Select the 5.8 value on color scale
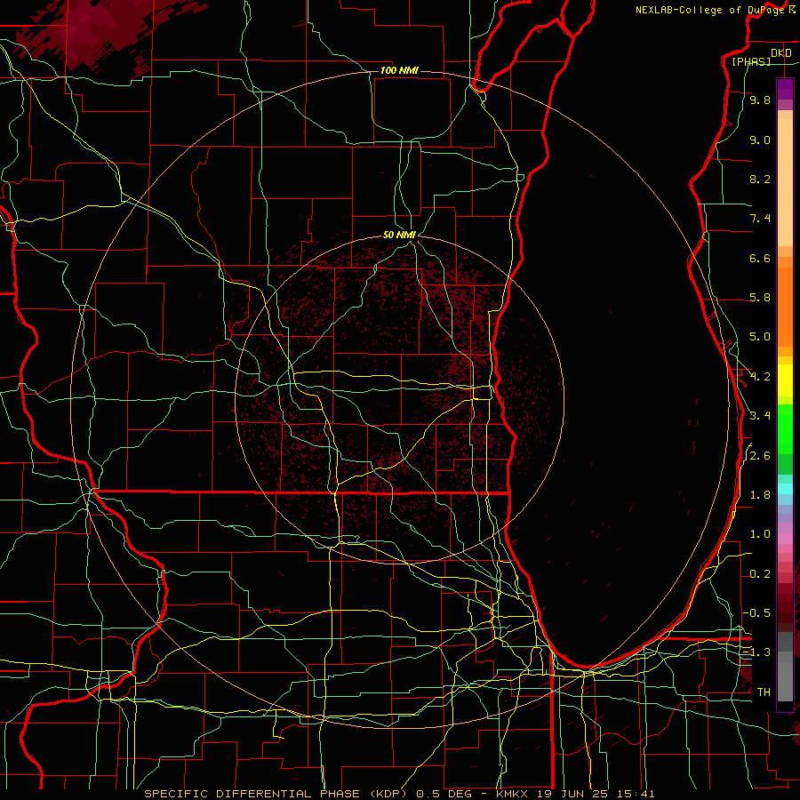The image size is (800, 800). [760, 298]
